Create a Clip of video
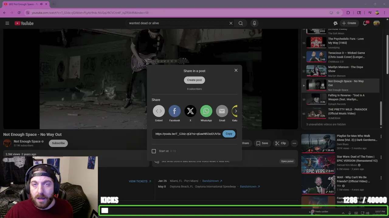Screen dimensions: 389x218 [280, 143]
